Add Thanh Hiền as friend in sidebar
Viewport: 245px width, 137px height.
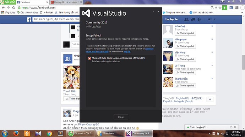coord(185,86)
